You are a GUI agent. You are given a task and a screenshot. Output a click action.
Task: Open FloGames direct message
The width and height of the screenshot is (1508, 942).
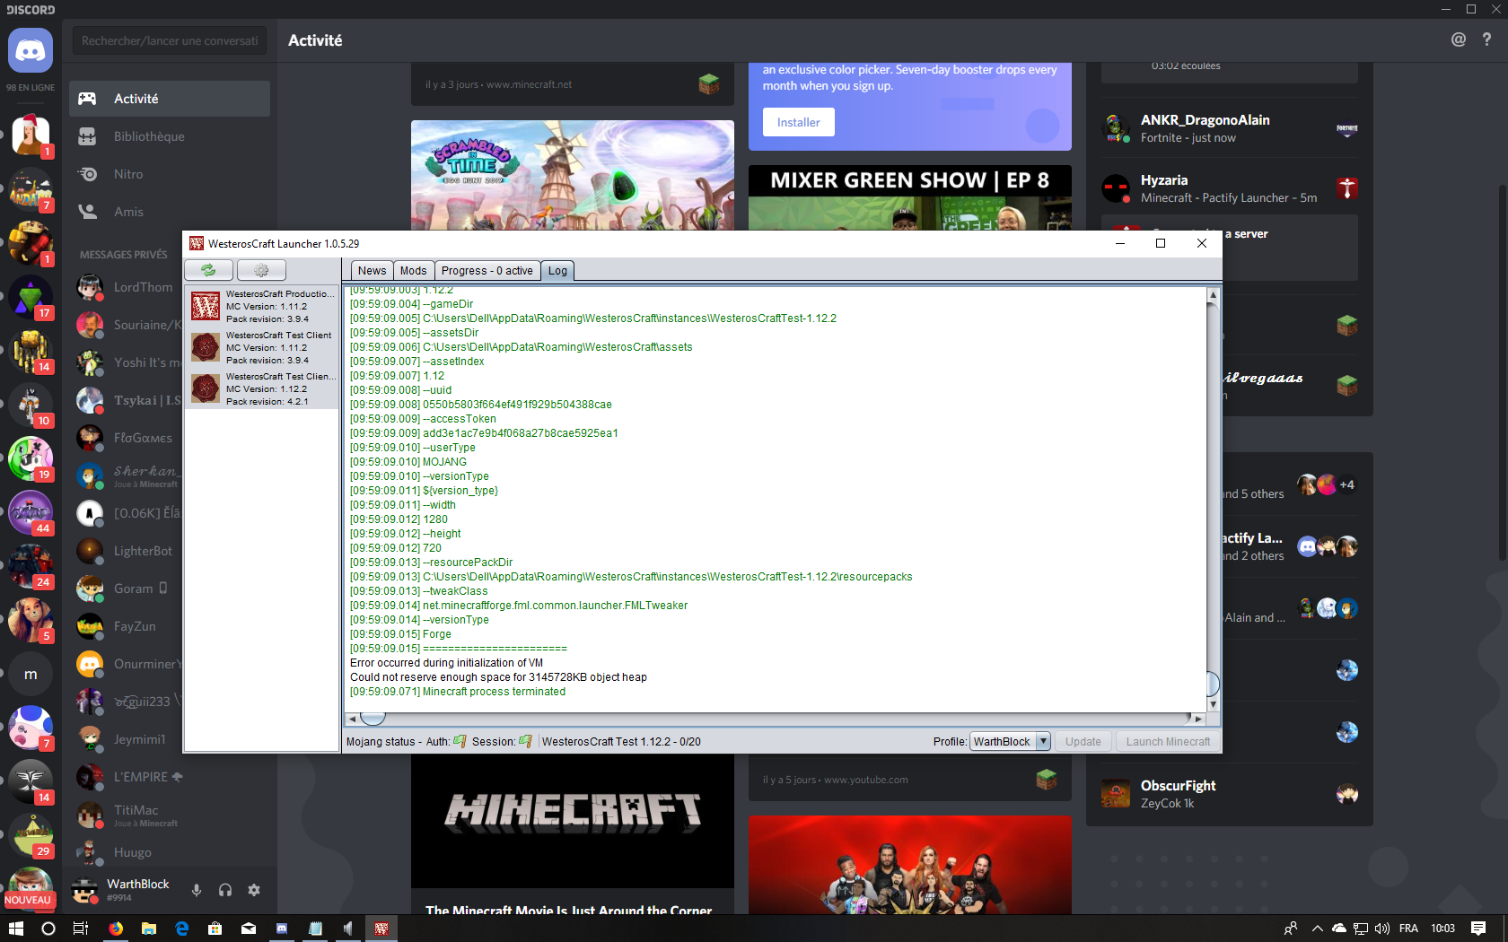point(128,438)
